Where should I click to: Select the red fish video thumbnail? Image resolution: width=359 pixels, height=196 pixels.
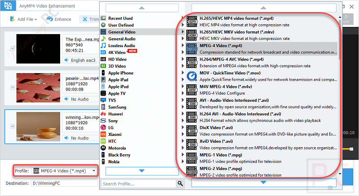coord(38,87)
